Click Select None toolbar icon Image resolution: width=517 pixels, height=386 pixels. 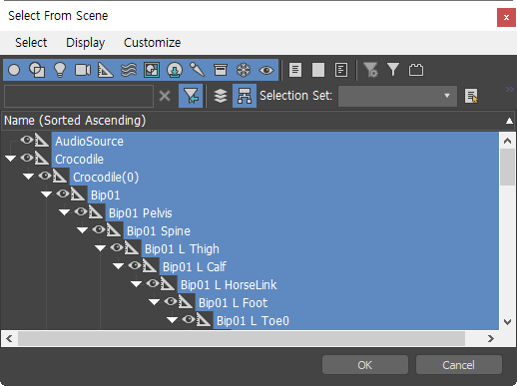point(318,70)
